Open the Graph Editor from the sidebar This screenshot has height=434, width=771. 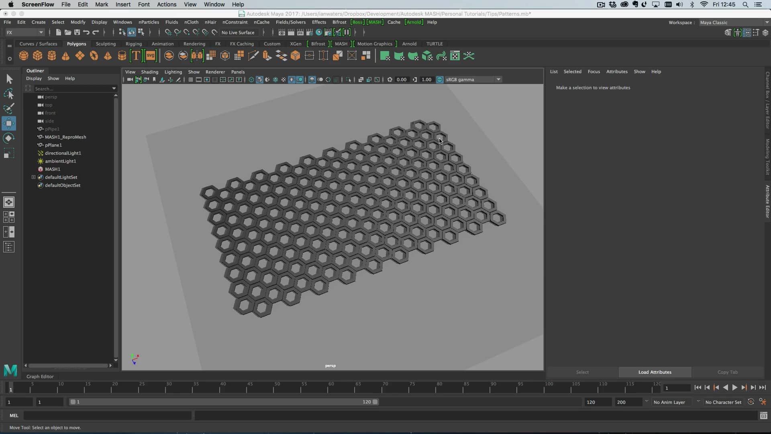40,377
